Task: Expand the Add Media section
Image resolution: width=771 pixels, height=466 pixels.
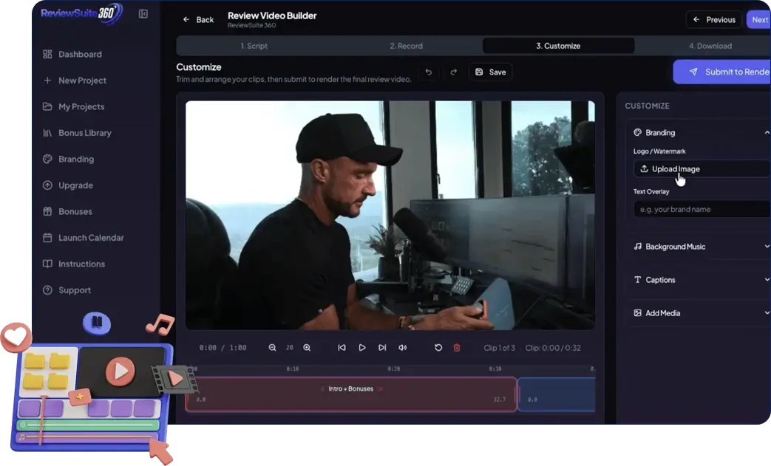Action: coord(701,313)
